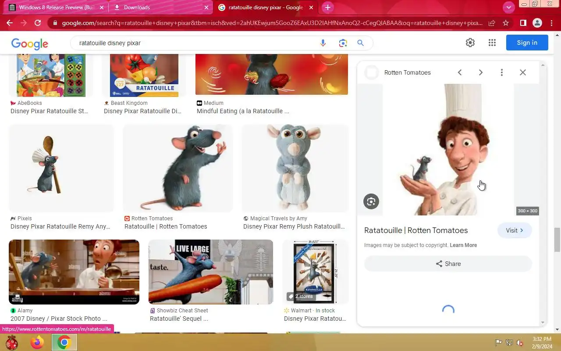Viewport: 561px width, 351px height.
Task: Click the share page icon in address bar
Action: click(x=492, y=23)
